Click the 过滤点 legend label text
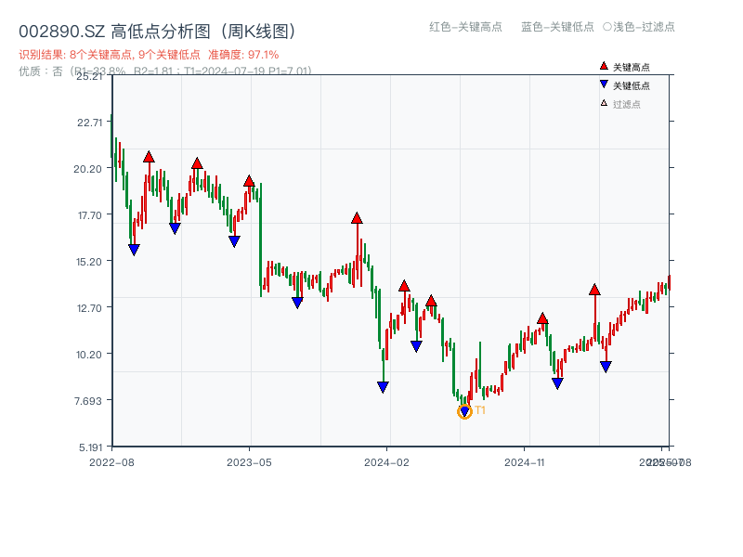Image resolution: width=743 pixels, height=557 pixels. point(627,104)
